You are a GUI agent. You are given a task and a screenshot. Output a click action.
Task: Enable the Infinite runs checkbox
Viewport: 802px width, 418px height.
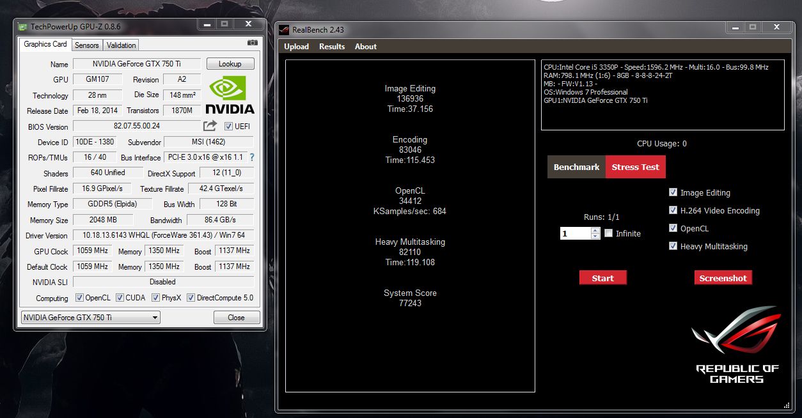tap(608, 233)
